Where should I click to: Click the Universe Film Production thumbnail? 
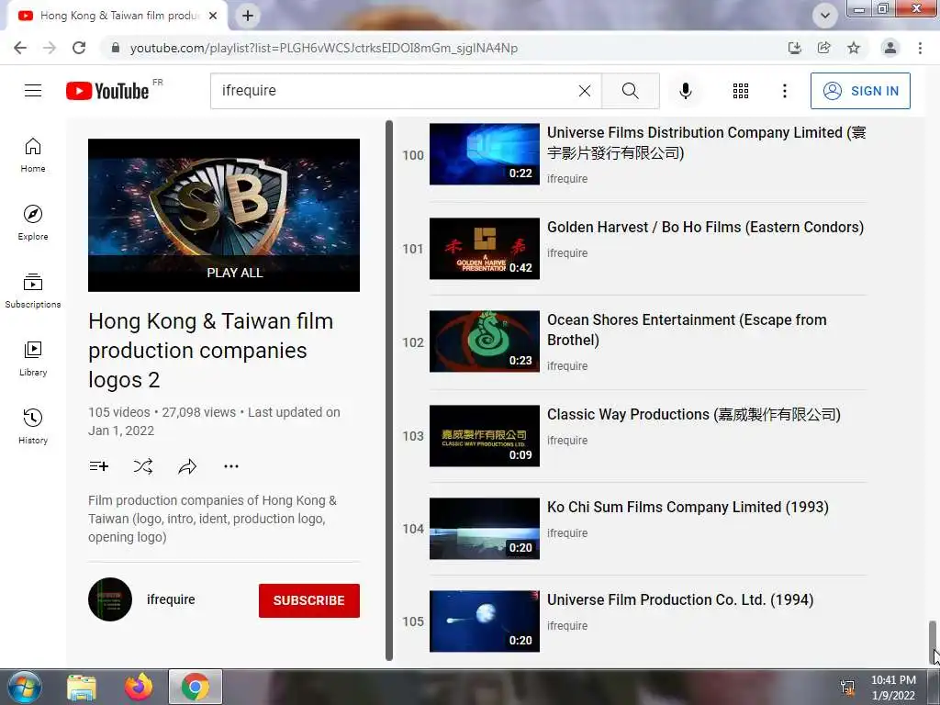coord(485,621)
